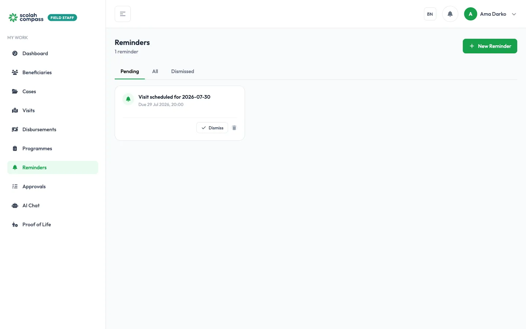Select the Beneficiaries people icon
The width and height of the screenshot is (526, 329).
pyautogui.click(x=15, y=72)
